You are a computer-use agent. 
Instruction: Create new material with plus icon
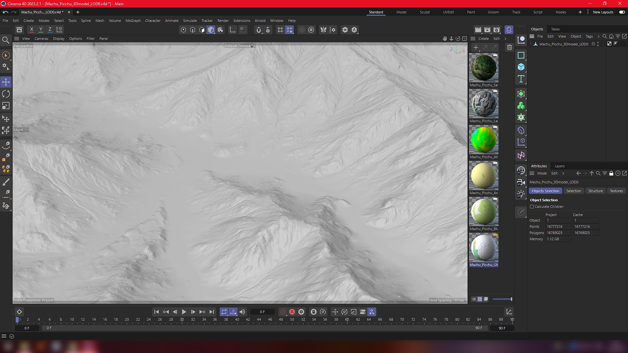476,47
